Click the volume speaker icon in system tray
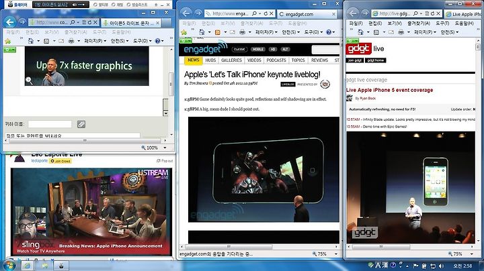Image resolution: width=484 pixels, height=271 pixels. [x=442, y=266]
